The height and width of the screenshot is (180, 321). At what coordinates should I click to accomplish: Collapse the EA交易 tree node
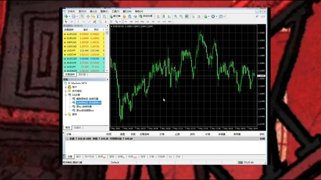click(x=66, y=95)
